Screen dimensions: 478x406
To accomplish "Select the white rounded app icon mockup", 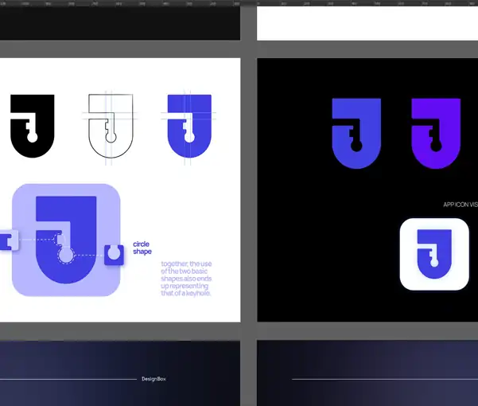I will (x=434, y=254).
